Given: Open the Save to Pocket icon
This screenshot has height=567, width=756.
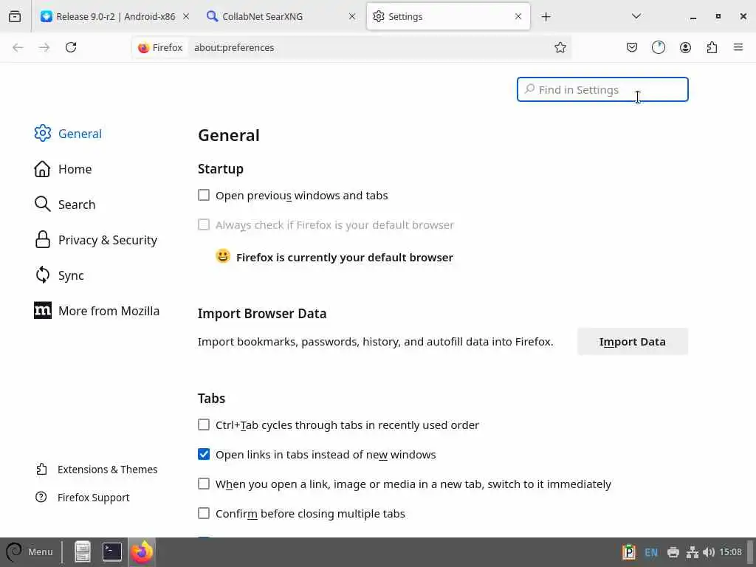Looking at the screenshot, I should click(632, 47).
